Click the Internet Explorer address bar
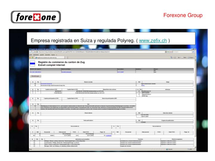Viewport: 215px width, 161px height. [101, 52]
